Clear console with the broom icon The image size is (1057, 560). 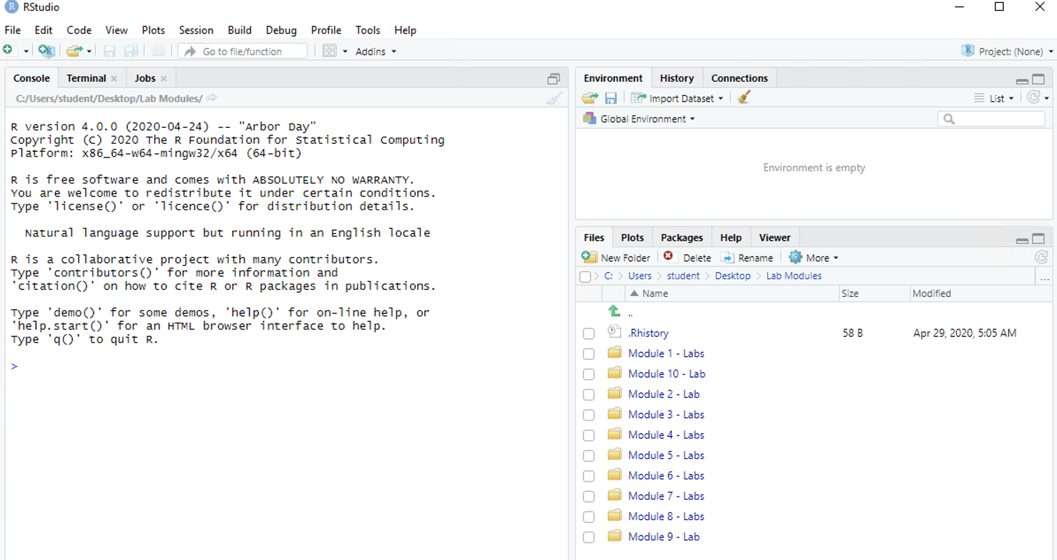click(554, 98)
